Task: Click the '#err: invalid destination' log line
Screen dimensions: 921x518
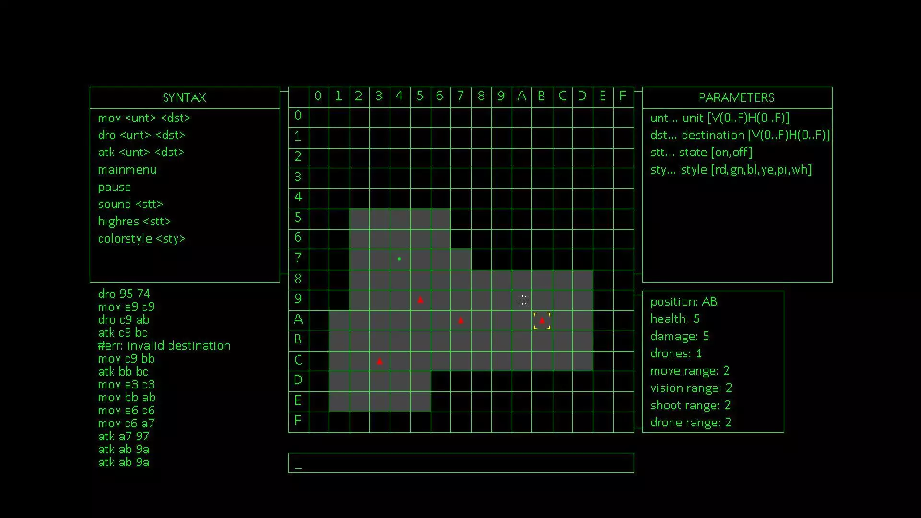Action: coord(164,346)
